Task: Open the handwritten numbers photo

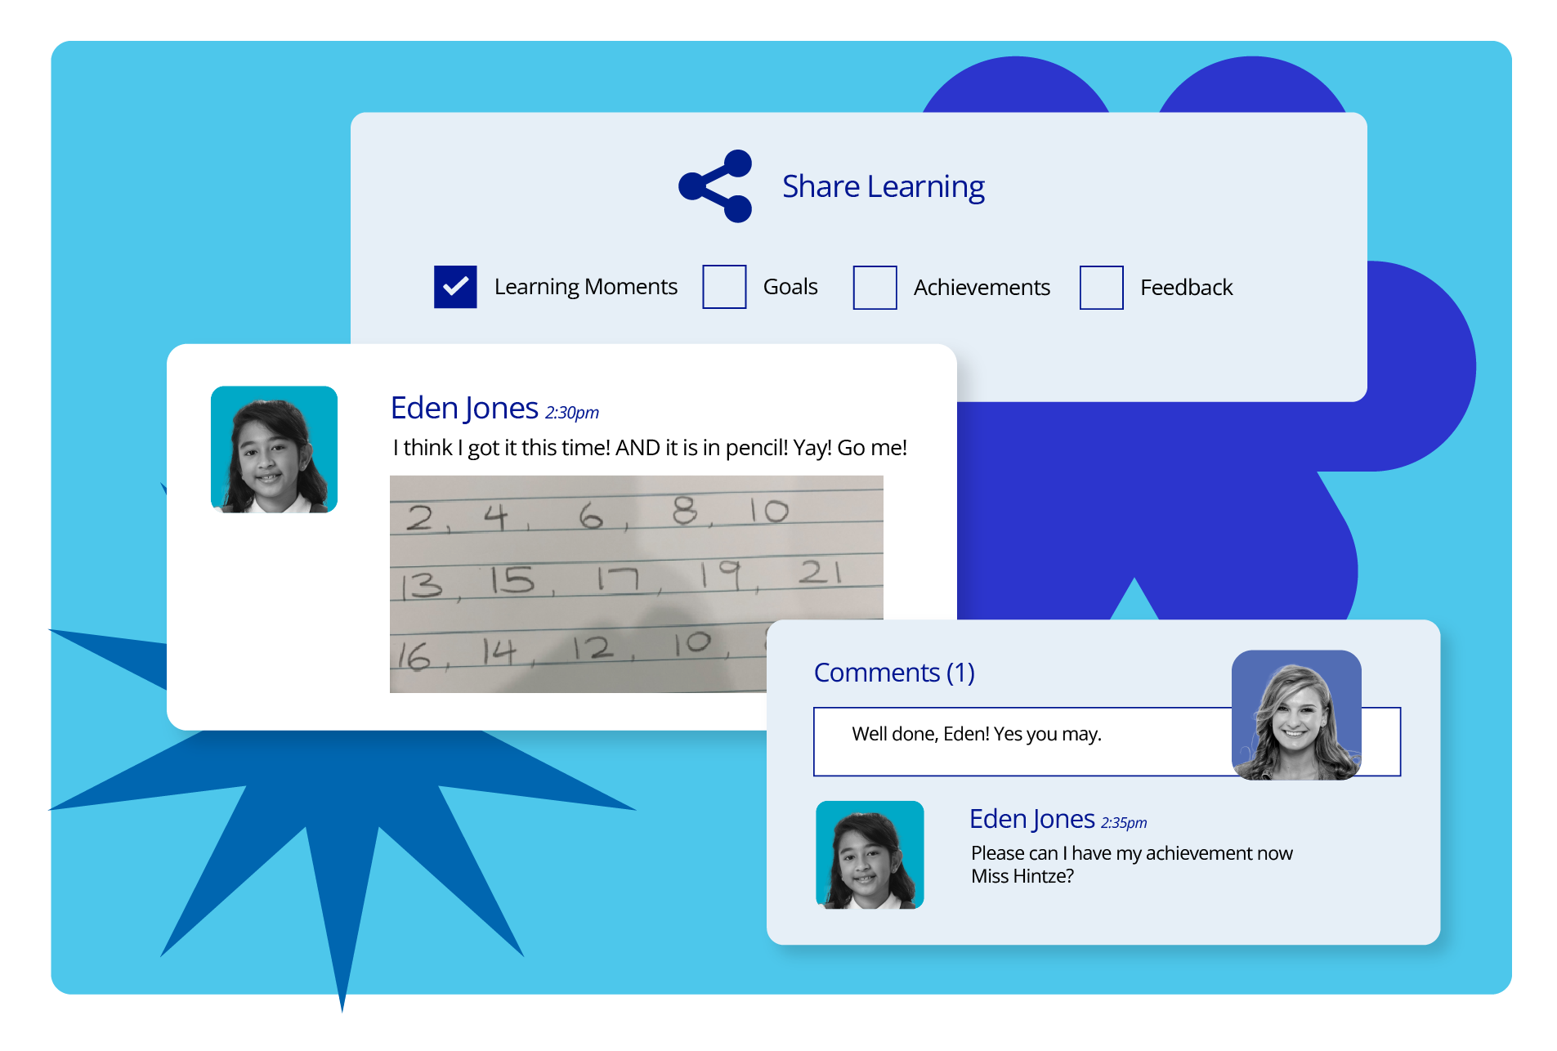Action: click(636, 584)
